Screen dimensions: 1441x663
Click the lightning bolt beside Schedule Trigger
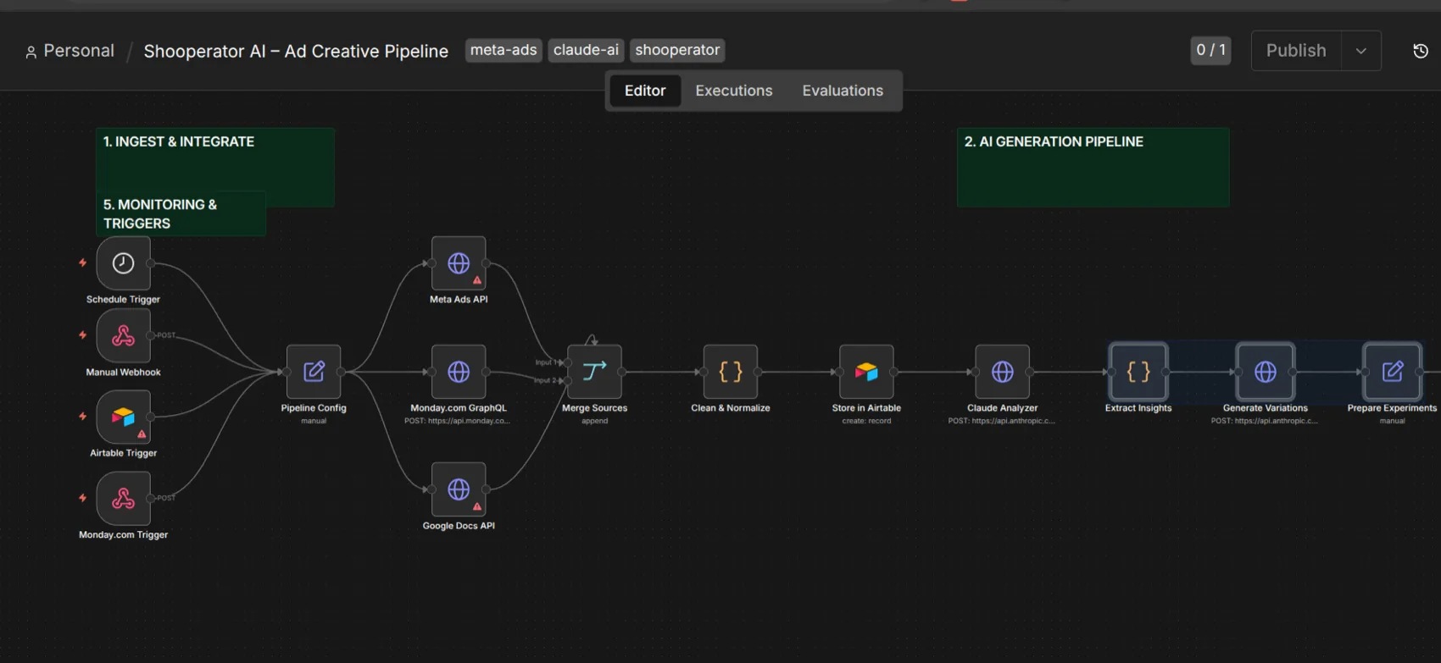pos(82,262)
